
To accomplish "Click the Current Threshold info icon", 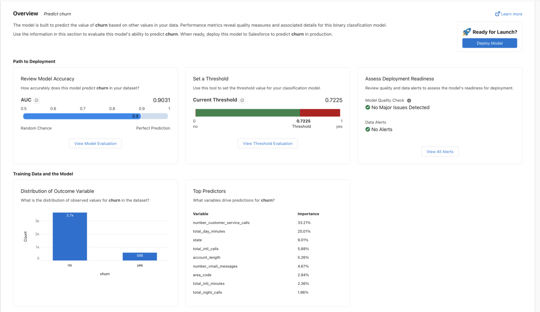I will click(x=242, y=100).
